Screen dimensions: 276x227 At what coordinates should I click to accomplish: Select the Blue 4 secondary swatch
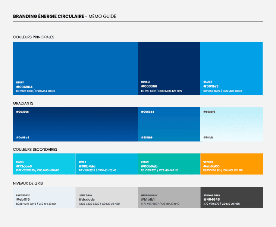pos(44,164)
